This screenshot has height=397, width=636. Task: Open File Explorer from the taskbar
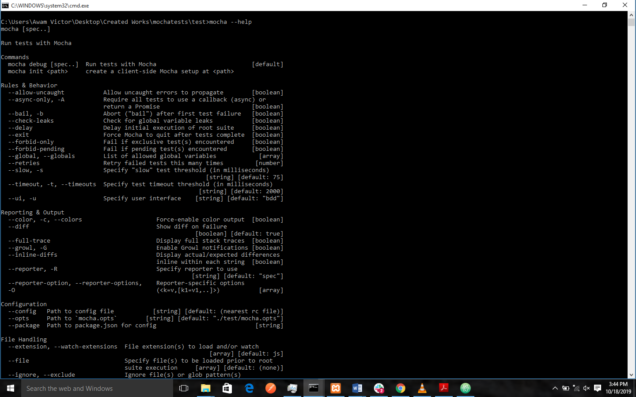[205, 388]
